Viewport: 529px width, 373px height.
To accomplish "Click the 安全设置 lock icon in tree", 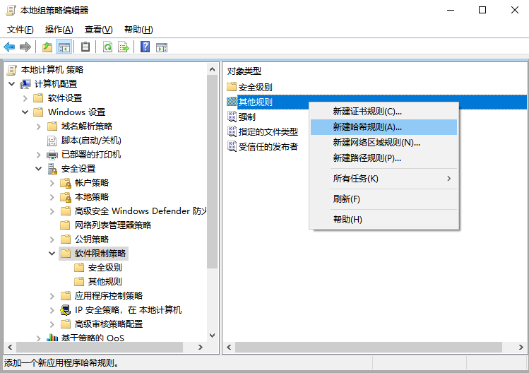I will click(52, 168).
